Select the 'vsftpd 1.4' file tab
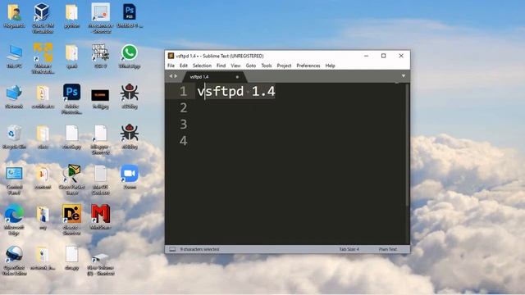The width and height of the screenshot is (525, 295). [214, 77]
